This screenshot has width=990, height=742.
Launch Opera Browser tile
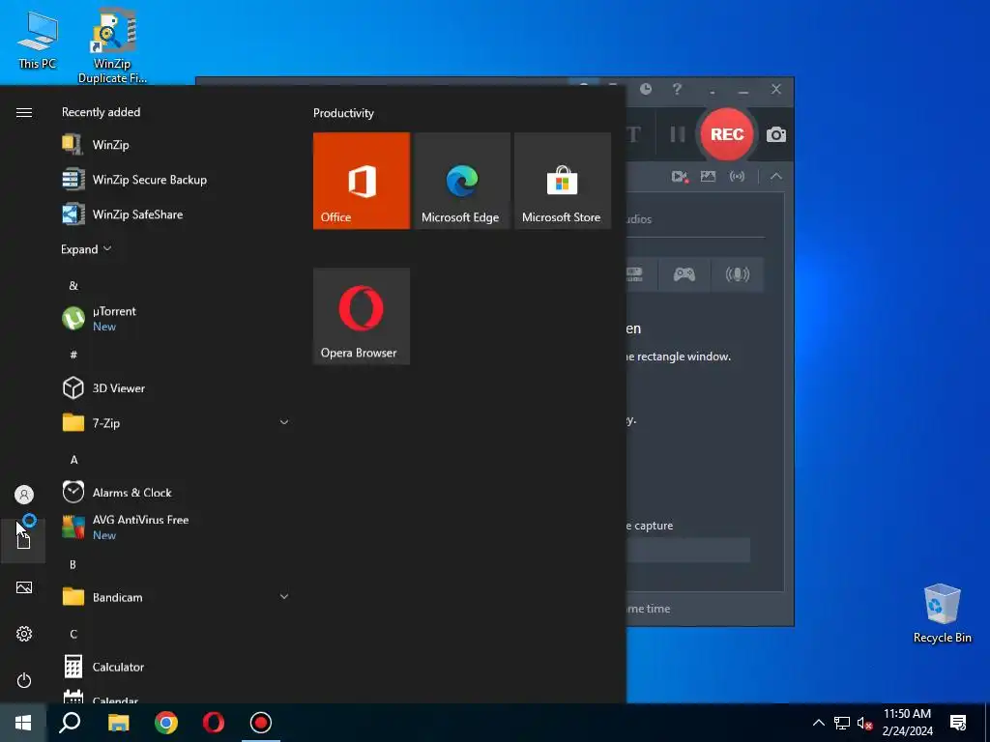362,316
